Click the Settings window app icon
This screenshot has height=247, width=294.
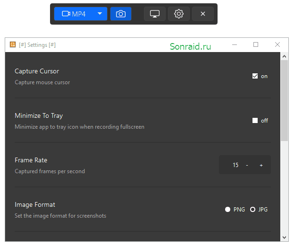pyautogui.click(x=13, y=45)
